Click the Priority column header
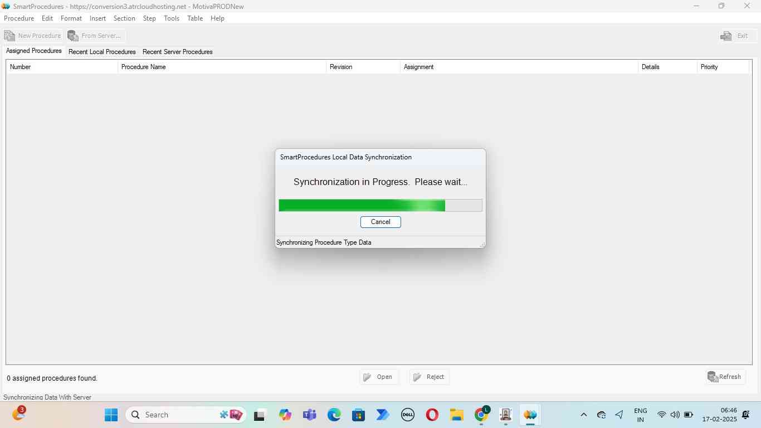 tap(723, 67)
